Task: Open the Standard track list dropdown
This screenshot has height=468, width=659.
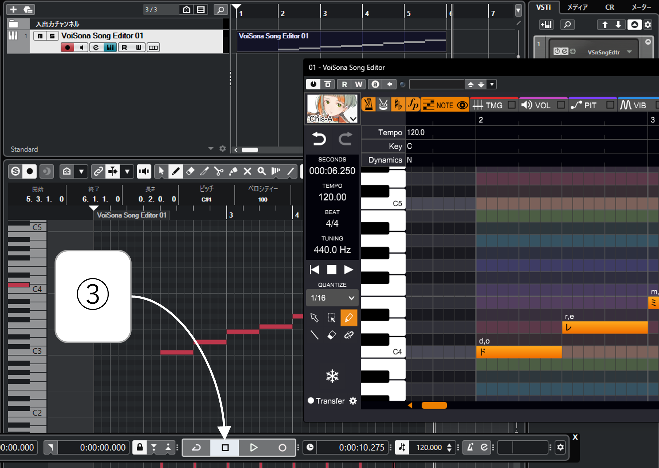Action: (211, 149)
